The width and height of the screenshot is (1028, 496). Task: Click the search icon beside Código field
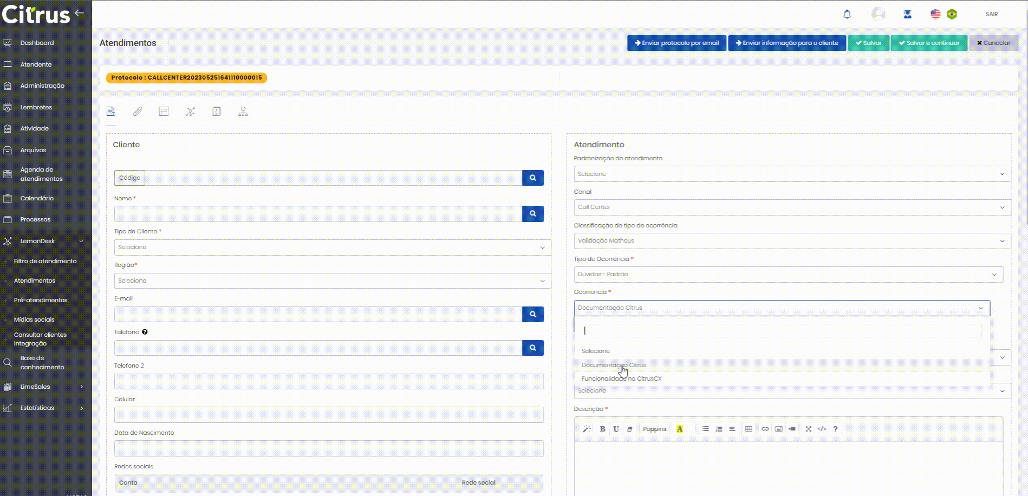(532, 178)
